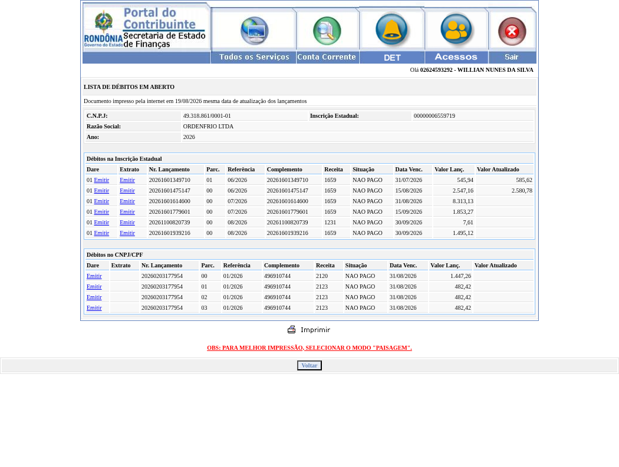
Task: Select the Todos os Serviços menu label
Action: (x=254, y=57)
